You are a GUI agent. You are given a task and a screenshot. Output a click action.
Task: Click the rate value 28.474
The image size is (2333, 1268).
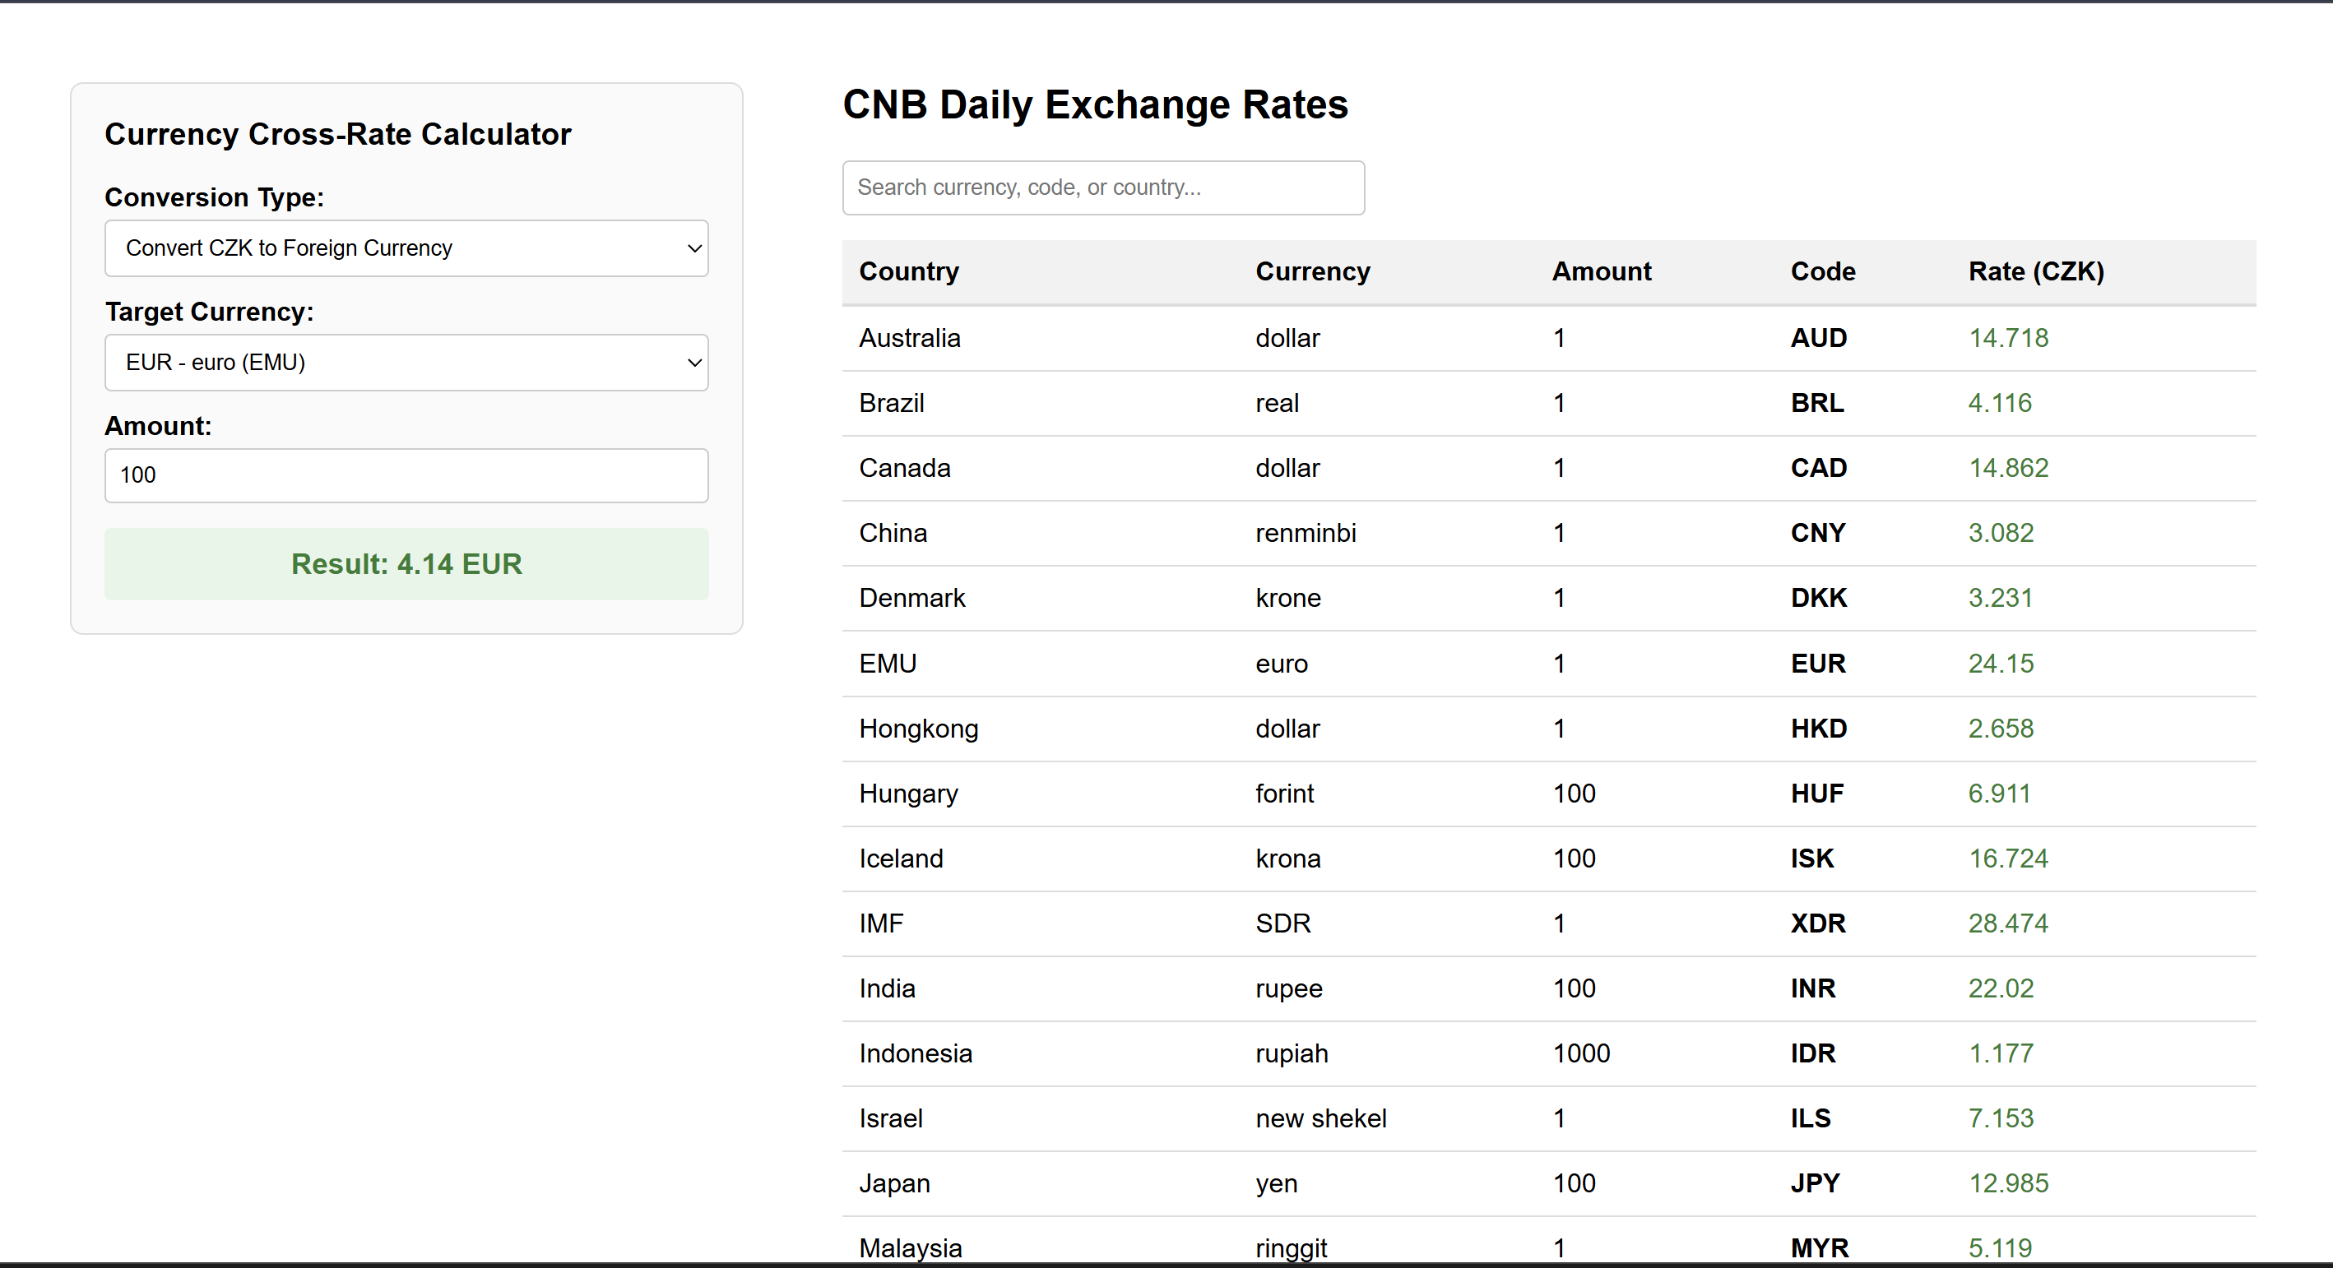point(2008,924)
